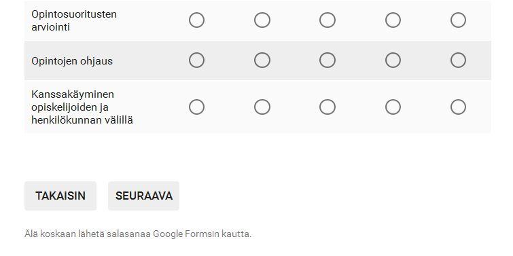This screenshot has width=513, height=256.
Task: Choose fifth option for Opintojen ohjaus
Action: 458,60
